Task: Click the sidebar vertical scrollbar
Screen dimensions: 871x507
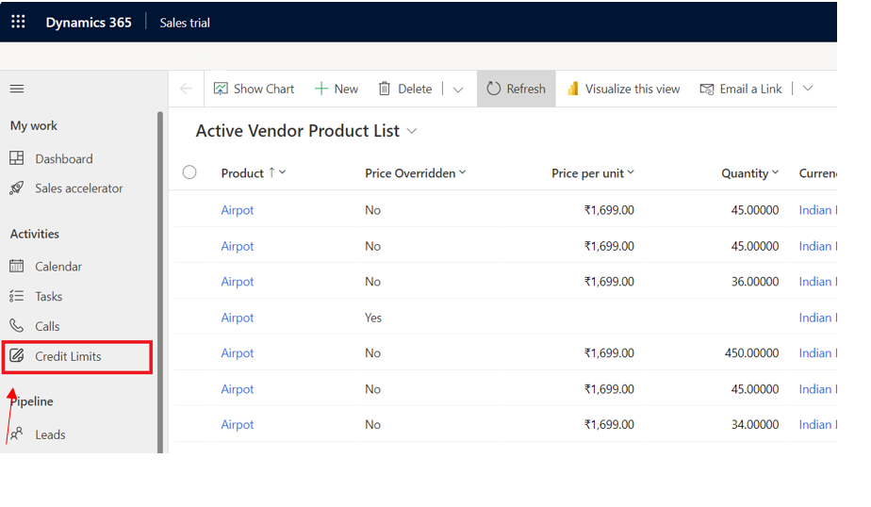Action: point(160,283)
